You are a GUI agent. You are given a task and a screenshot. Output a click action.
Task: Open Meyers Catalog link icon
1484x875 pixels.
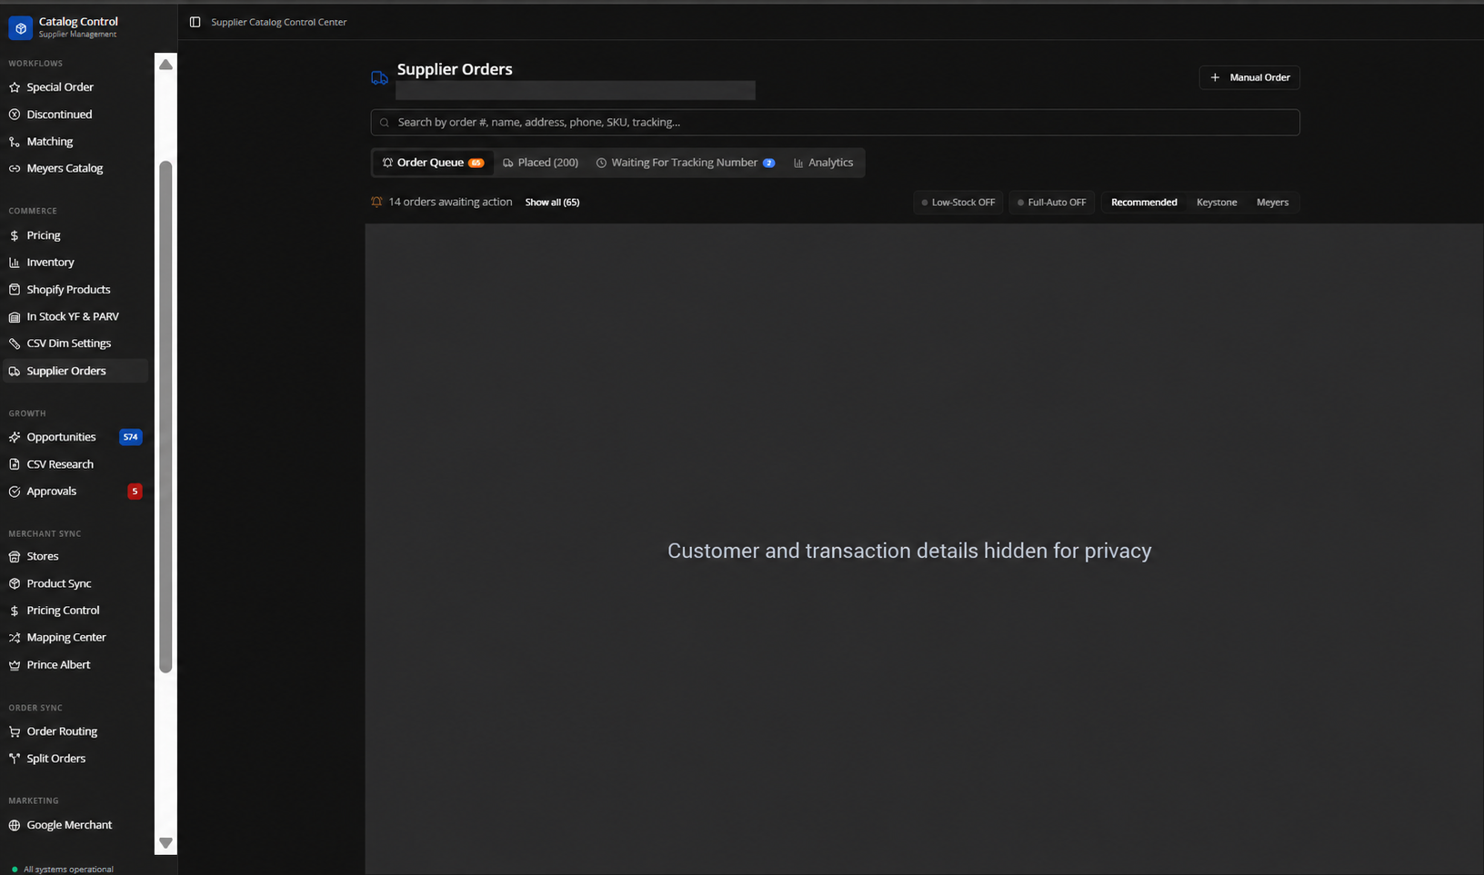(15, 168)
